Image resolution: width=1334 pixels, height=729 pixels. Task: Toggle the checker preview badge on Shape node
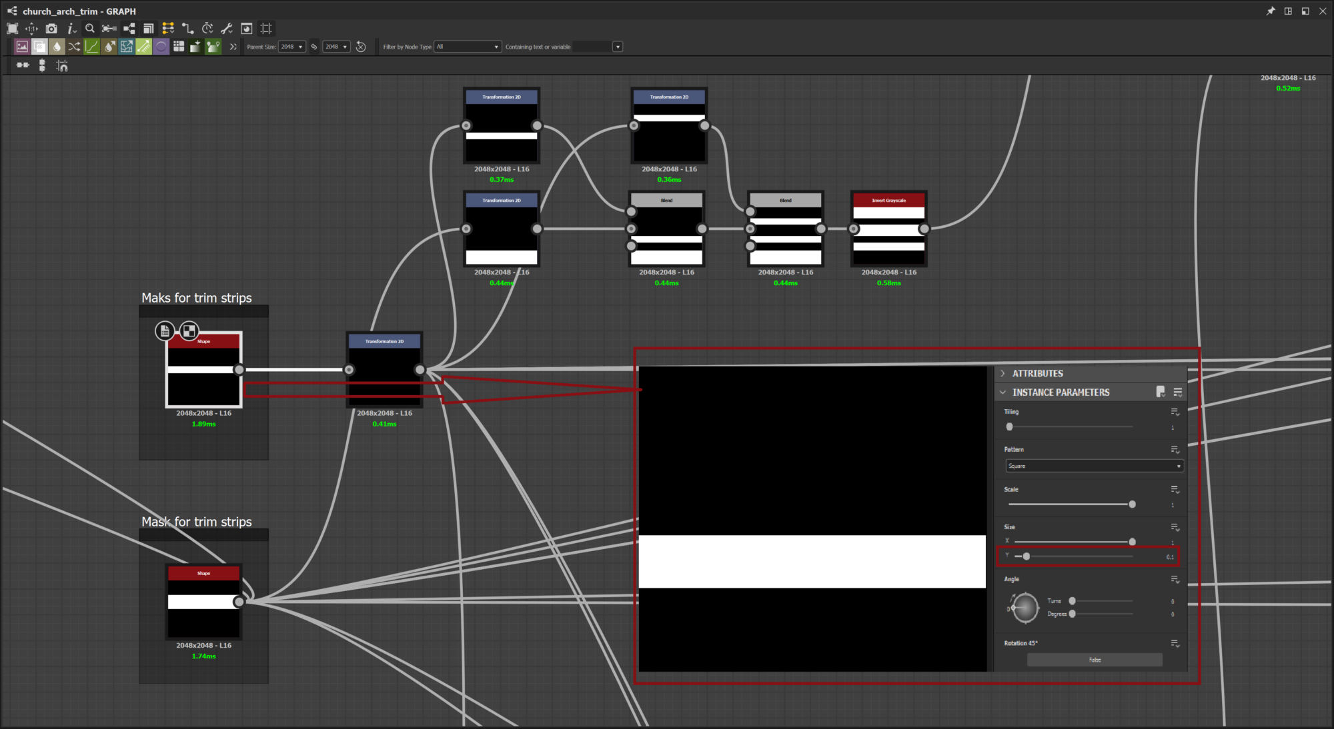pos(189,331)
